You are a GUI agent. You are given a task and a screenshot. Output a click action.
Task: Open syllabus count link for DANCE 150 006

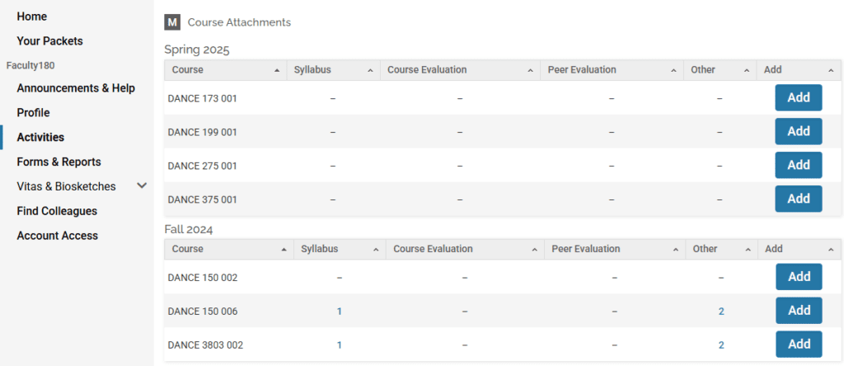pos(339,311)
